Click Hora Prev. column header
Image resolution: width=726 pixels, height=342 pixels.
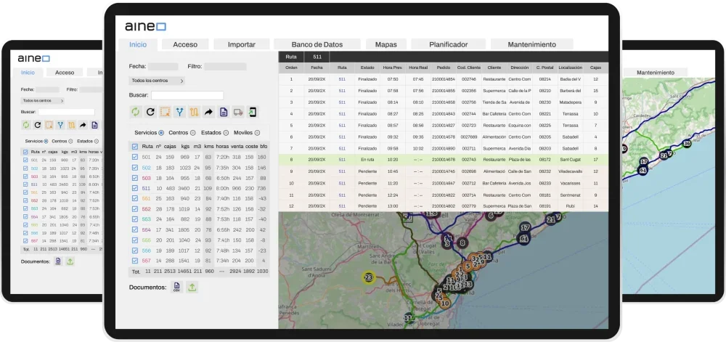pyautogui.click(x=393, y=68)
